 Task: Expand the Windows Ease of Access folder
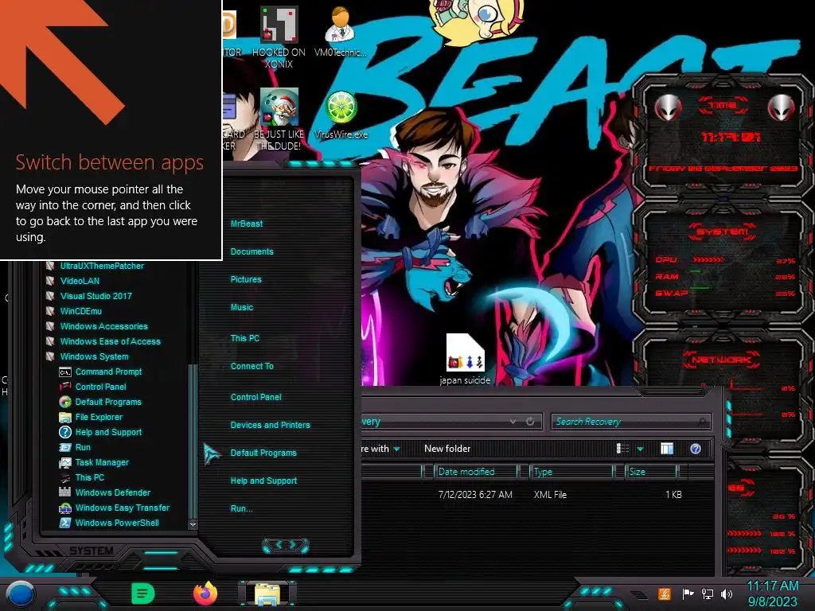(x=110, y=341)
